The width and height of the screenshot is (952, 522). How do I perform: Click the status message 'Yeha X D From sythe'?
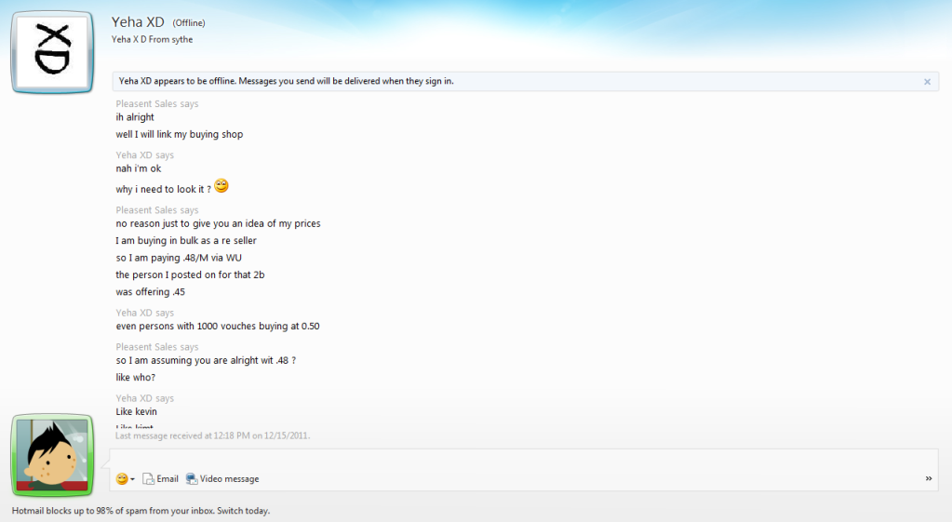[152, 39]
